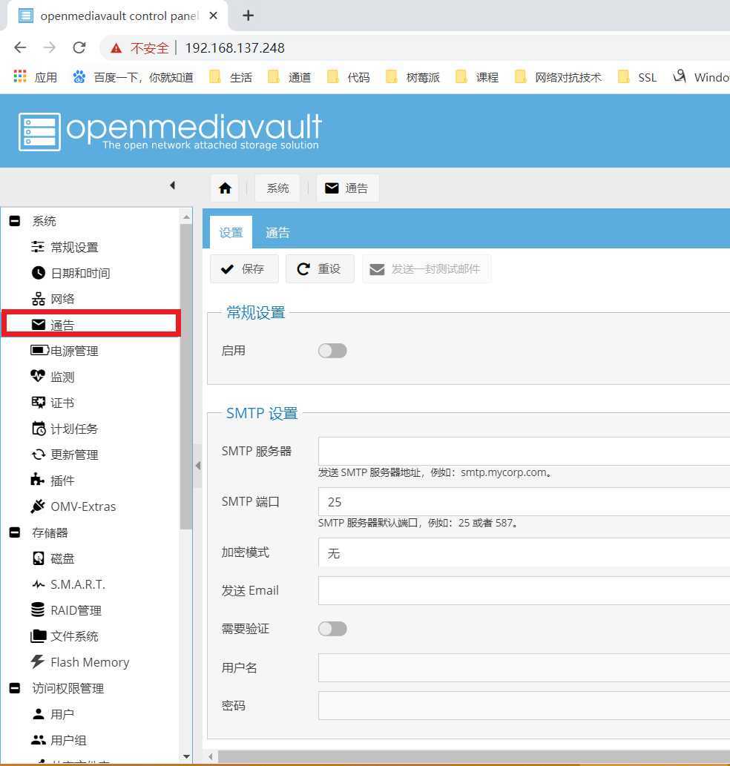This screenshot has width=730, height=766.
Task: Collapse the 访问权限管理 tree section
Action: coord(15,688)
